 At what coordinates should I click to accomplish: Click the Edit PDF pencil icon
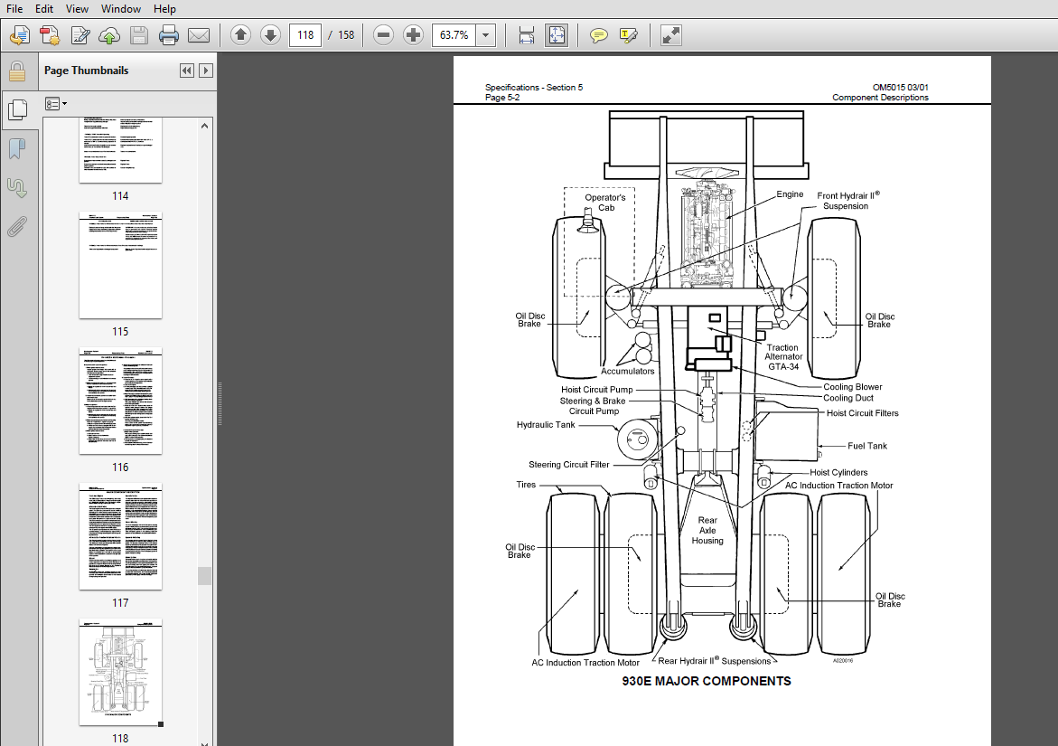[80, 35]
